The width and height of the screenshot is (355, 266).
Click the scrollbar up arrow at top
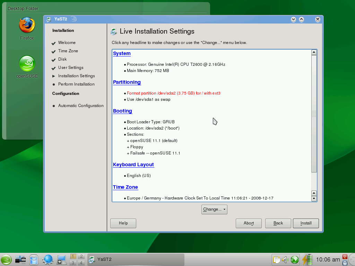tap(314, 52)
